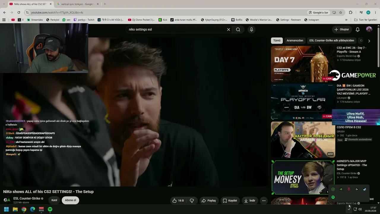Image resolution: width=380 pixels, height=214 pixels.
Task: Dislike the video with thumbs down
Action: [192, 201]
